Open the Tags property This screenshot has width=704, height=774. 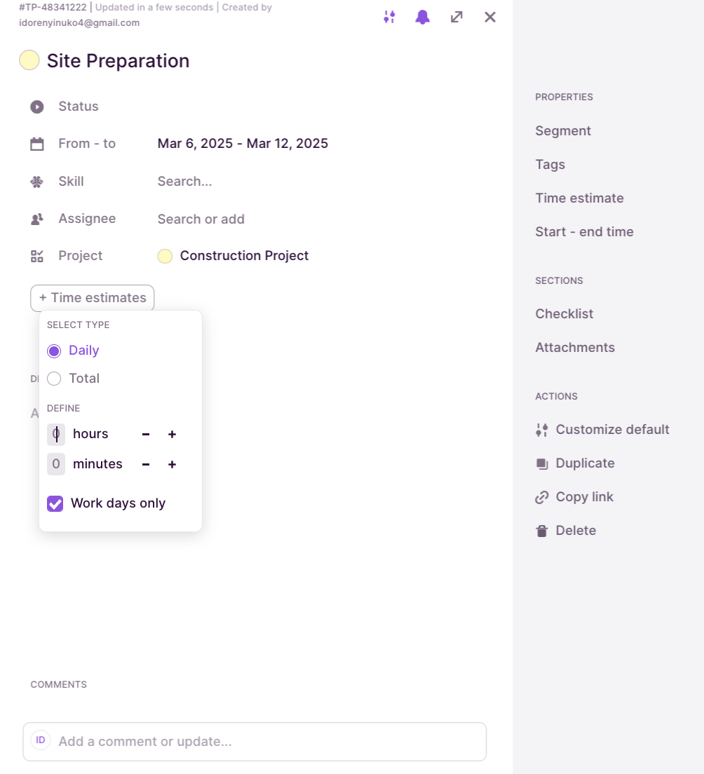click(550, 164)
